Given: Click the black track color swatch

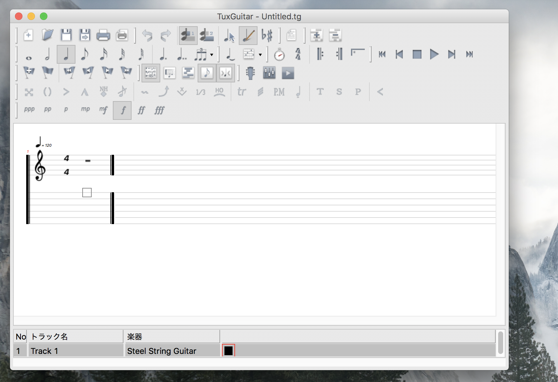Looking at the screenshot, I should pyautogui.click(x=228, y=350).
